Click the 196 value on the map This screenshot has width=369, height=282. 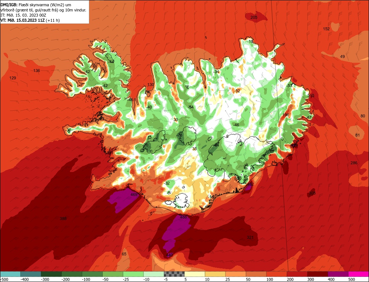coord(286,115)
